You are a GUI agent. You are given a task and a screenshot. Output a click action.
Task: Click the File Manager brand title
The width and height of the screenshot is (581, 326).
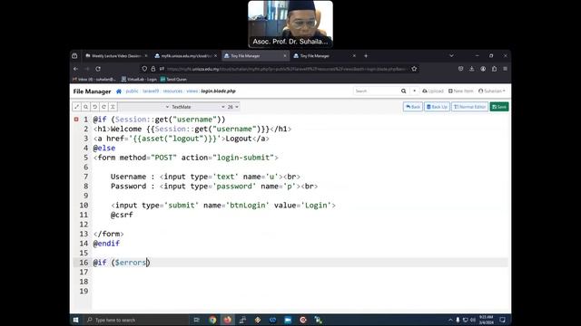click(x=92, y=91)
